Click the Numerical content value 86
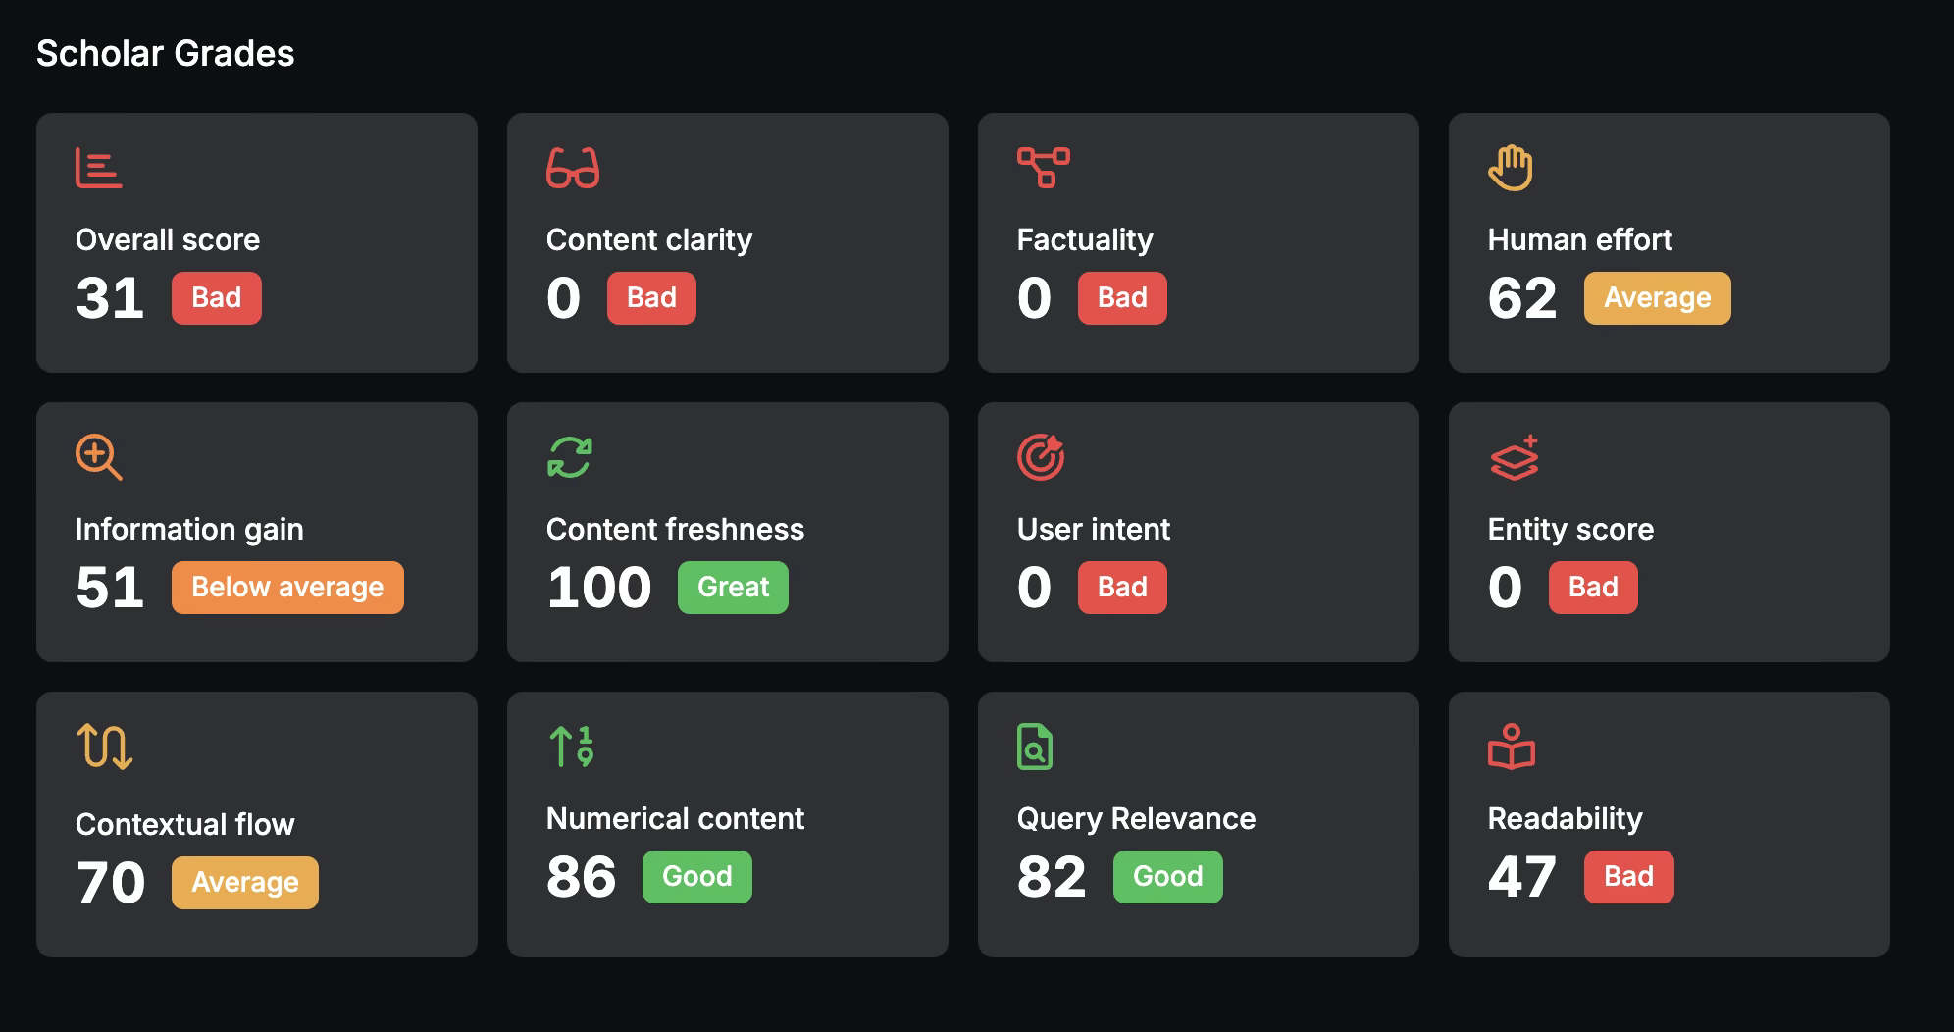 (582, 877)
